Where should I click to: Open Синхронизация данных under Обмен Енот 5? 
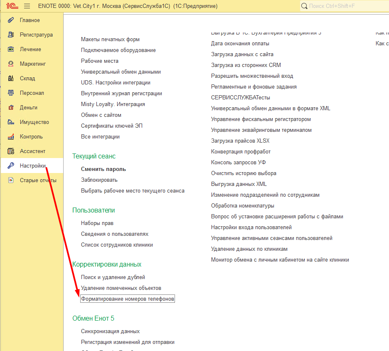[x=110, y=331]
